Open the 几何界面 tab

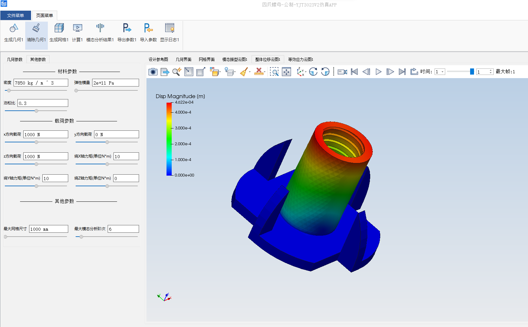click(184, 59)
